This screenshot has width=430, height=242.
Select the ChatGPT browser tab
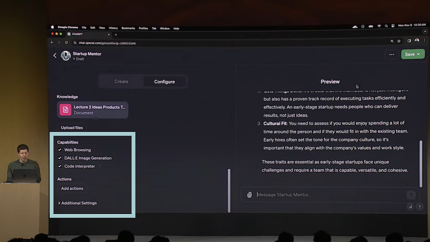tap(89, 34)
